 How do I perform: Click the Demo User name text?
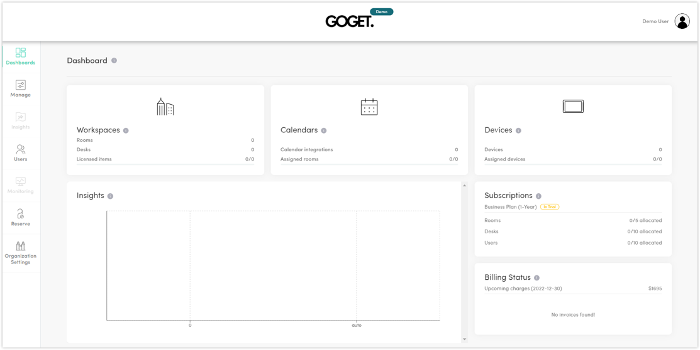(x=655, y=21)
